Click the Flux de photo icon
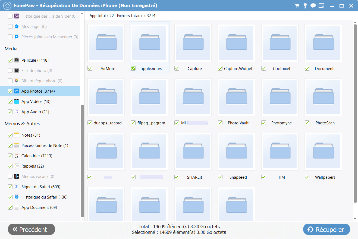Screen dimensions: 358x239 click(x=17, y=71)
